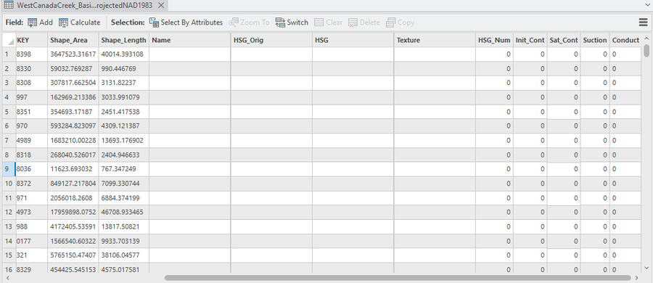Click the Switch selection icon
The height and width of the screenshot is (283, 653).
tap(280, 22)
